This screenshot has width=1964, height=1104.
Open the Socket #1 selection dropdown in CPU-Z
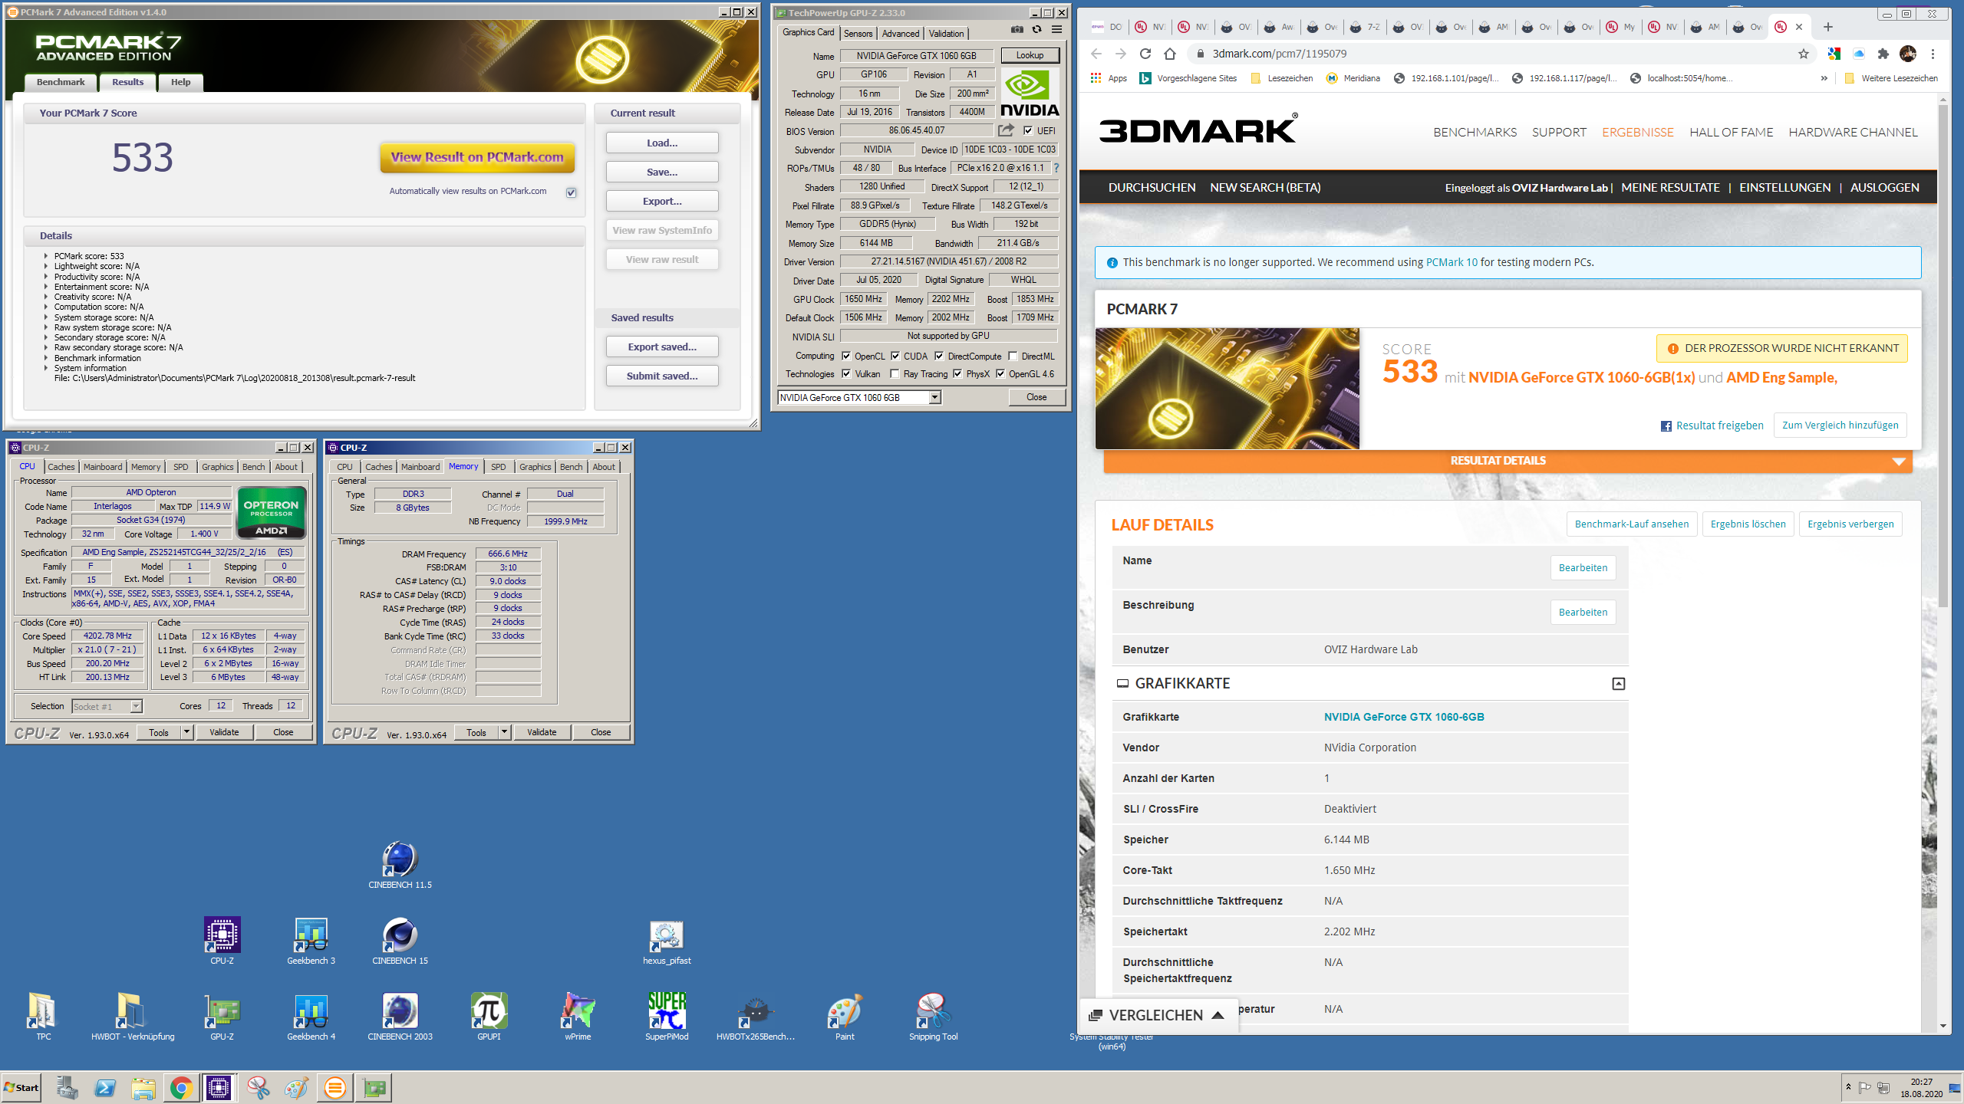(x=136, y=706)
